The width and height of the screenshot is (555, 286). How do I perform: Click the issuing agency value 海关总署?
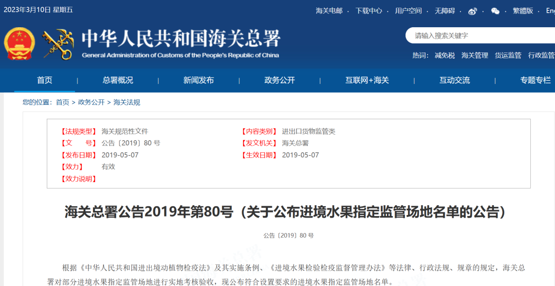pyautogui.click(x=295, y=143)
